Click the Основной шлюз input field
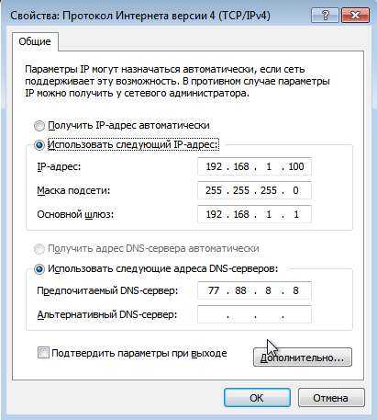The width and height of the screenshot is (377, 420). click(254, 214)
